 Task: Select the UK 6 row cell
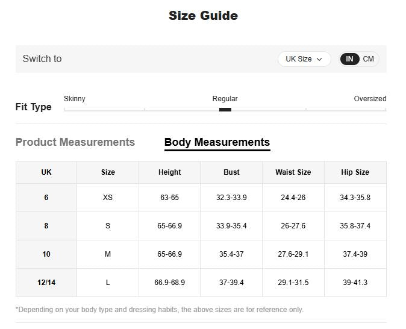46,198
